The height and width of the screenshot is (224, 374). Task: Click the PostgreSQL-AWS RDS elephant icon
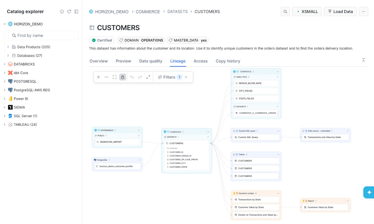point(11,90)
